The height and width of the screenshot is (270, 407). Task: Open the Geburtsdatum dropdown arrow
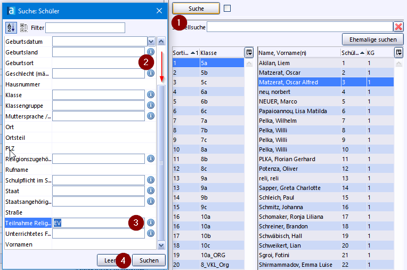pyautogui.click(x=151, y=41)
